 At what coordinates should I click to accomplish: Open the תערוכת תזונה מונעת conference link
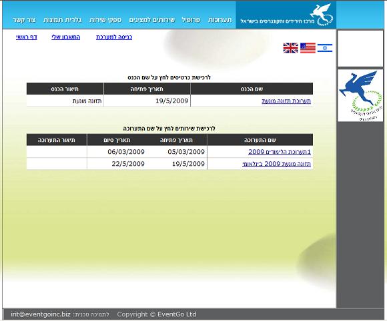pos(286,101)
